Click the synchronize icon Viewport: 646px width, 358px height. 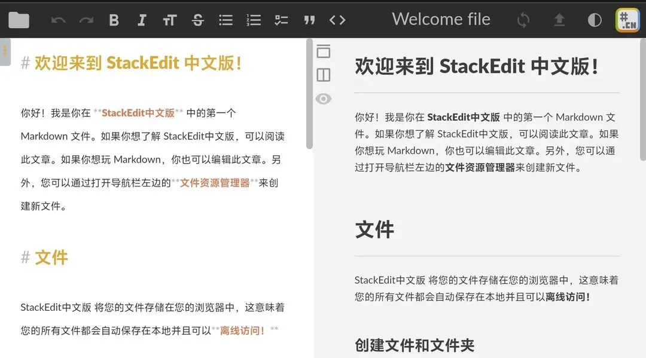pos(522,19)
